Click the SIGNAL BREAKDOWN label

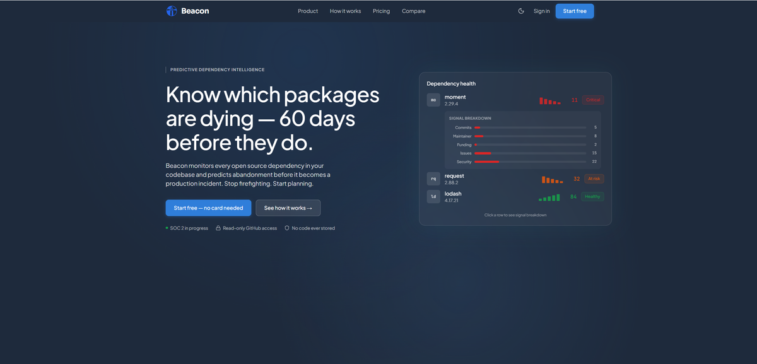tap(470, 118)
